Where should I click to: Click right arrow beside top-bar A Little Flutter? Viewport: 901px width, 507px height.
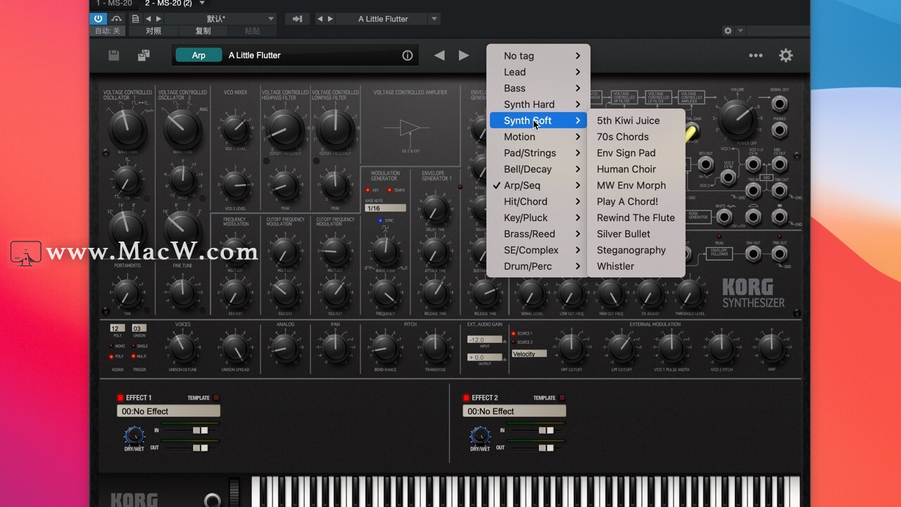pos(330,19)
